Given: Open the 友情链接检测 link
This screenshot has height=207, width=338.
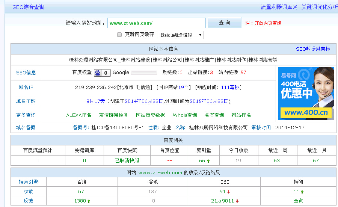Looking at the screenshot, I should (x=113, y=115).
